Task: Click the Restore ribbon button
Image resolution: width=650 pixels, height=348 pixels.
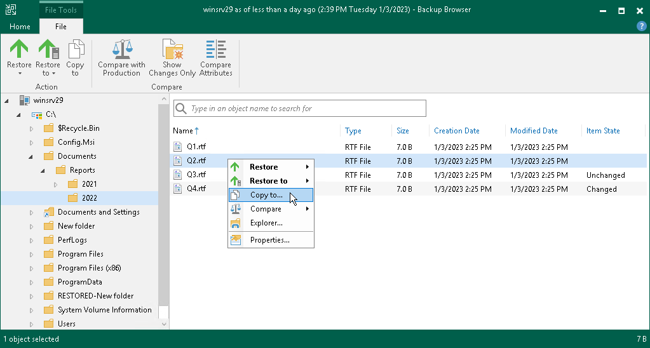Action: 19,58
